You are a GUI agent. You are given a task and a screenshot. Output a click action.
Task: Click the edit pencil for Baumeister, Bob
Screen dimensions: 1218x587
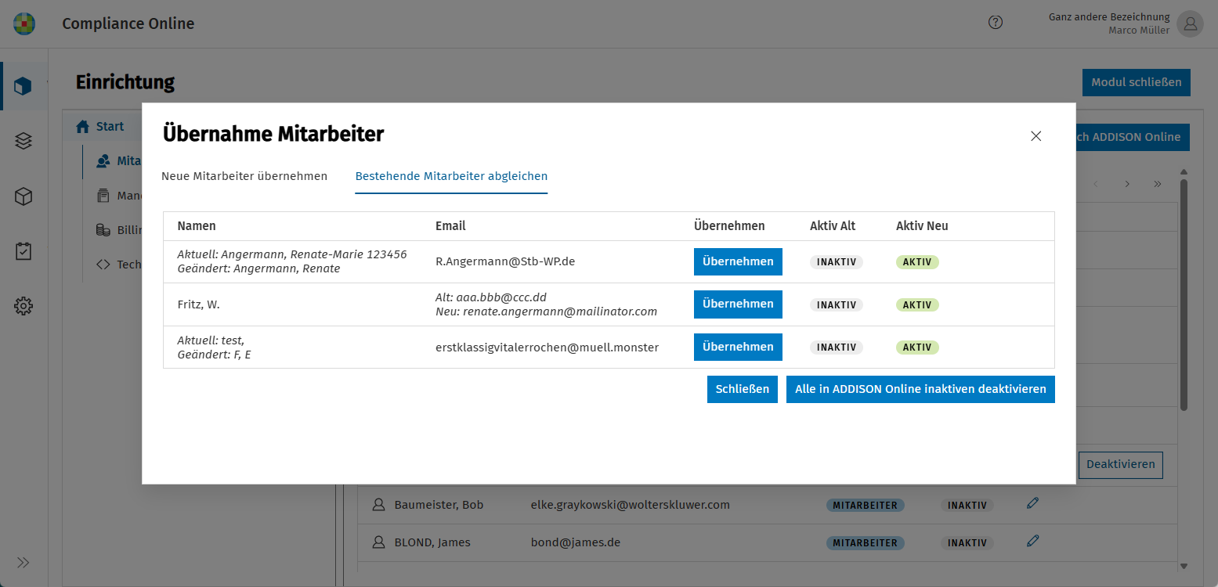(1032, 503)
